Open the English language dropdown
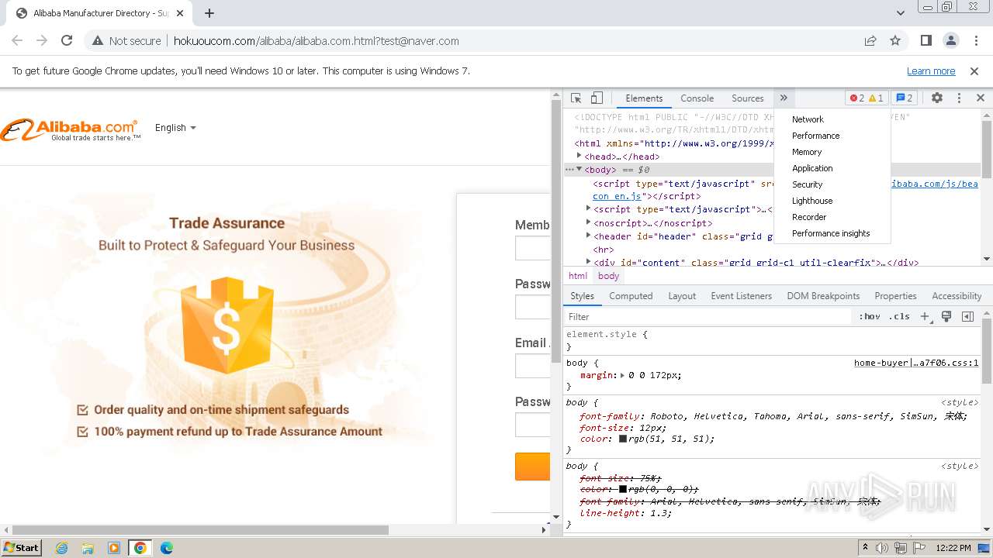Viewport: 993px width, 558px height. tap(175, 128)
